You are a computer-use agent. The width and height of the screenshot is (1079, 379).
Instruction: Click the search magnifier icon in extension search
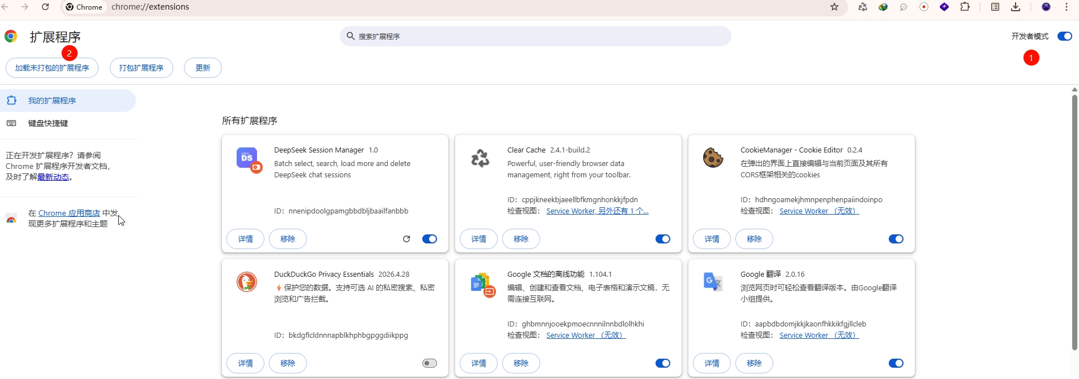[x=350, y=36]
